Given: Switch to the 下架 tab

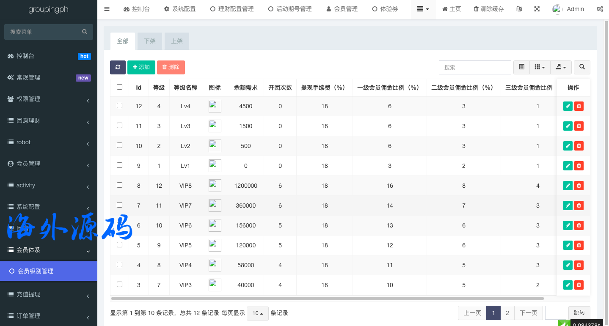Looking at the screenshot, I should tap(150, 41).
